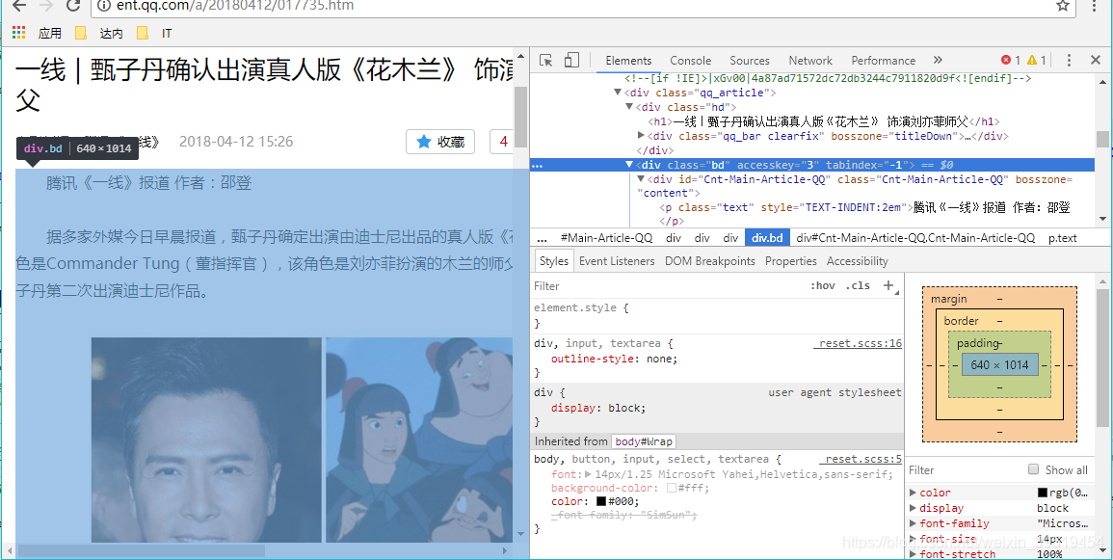
Task: Open the Accessibility sub-tab
Action: tap(858, 261)
